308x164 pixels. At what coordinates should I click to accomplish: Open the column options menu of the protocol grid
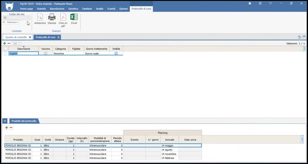click(304, 49)
